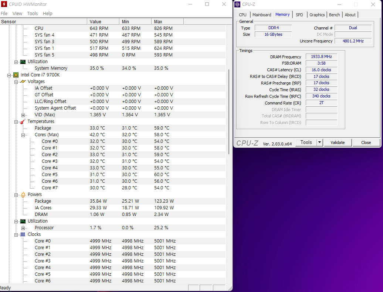The height and width of the screenshot is (292, 383).
Task: Select the DRAM Frequency value field
Action: pos(321,56)
